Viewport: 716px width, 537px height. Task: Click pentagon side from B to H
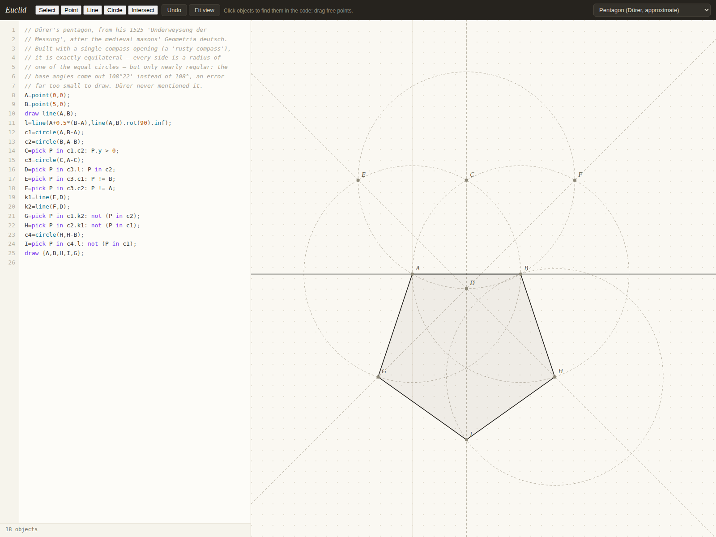tap(537, 325)
